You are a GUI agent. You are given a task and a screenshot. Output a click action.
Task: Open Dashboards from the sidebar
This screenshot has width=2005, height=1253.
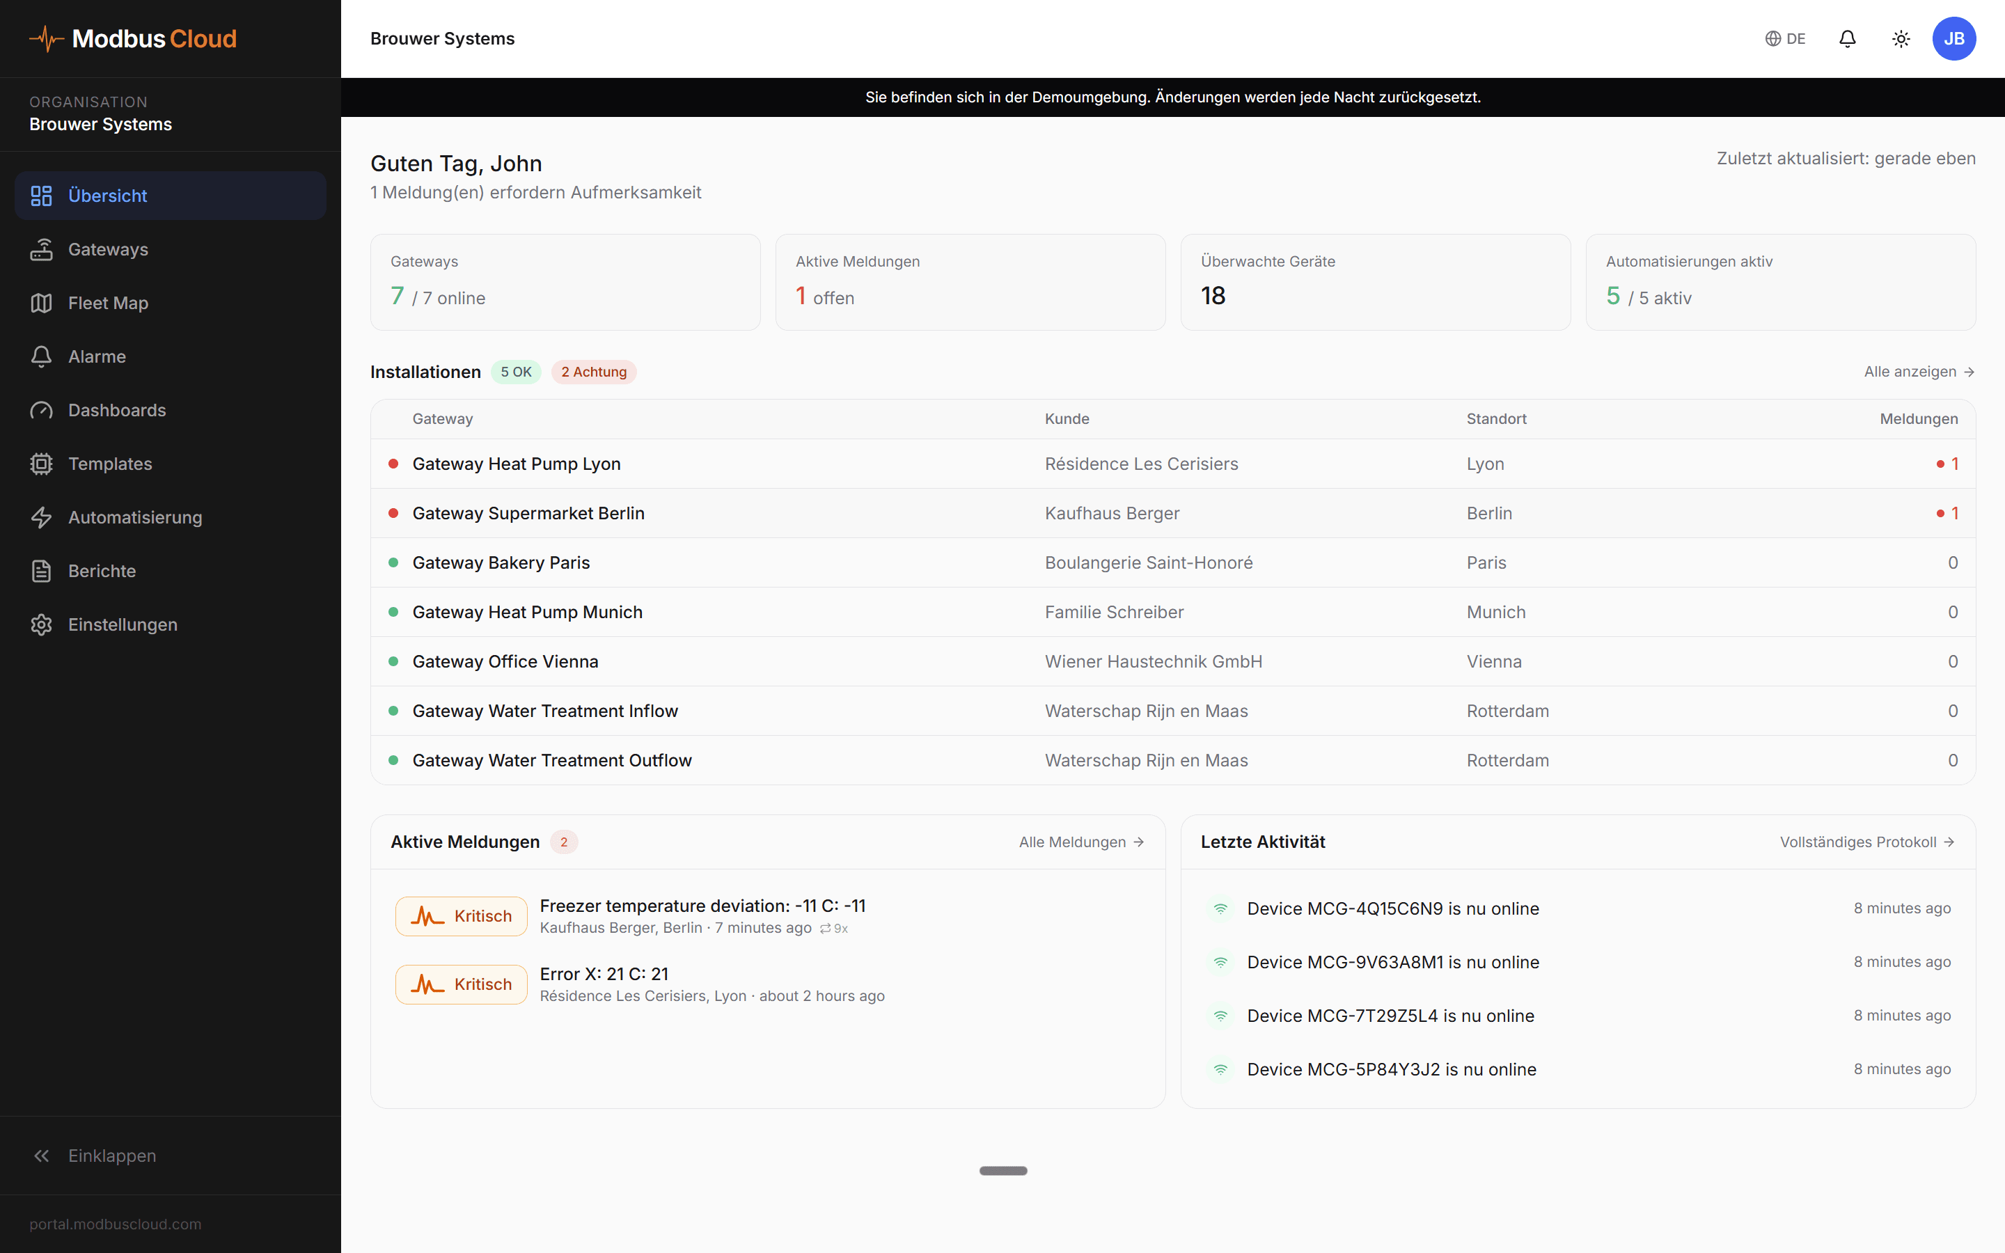pyautogui.click(x=171, y=410)
